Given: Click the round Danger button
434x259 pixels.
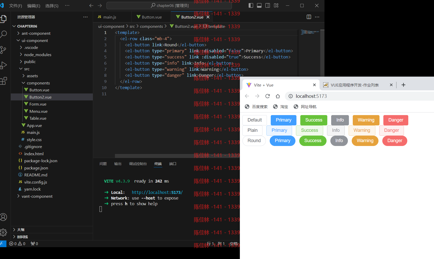Looking at the screenshot, I should click(x=395, y=141).
